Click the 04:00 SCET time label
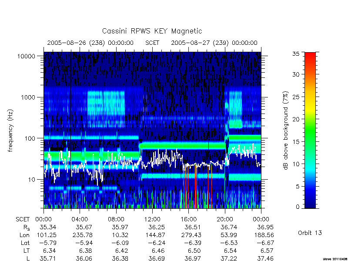Image resolution: width=348 pixels, height=261 pixels. 80,220
